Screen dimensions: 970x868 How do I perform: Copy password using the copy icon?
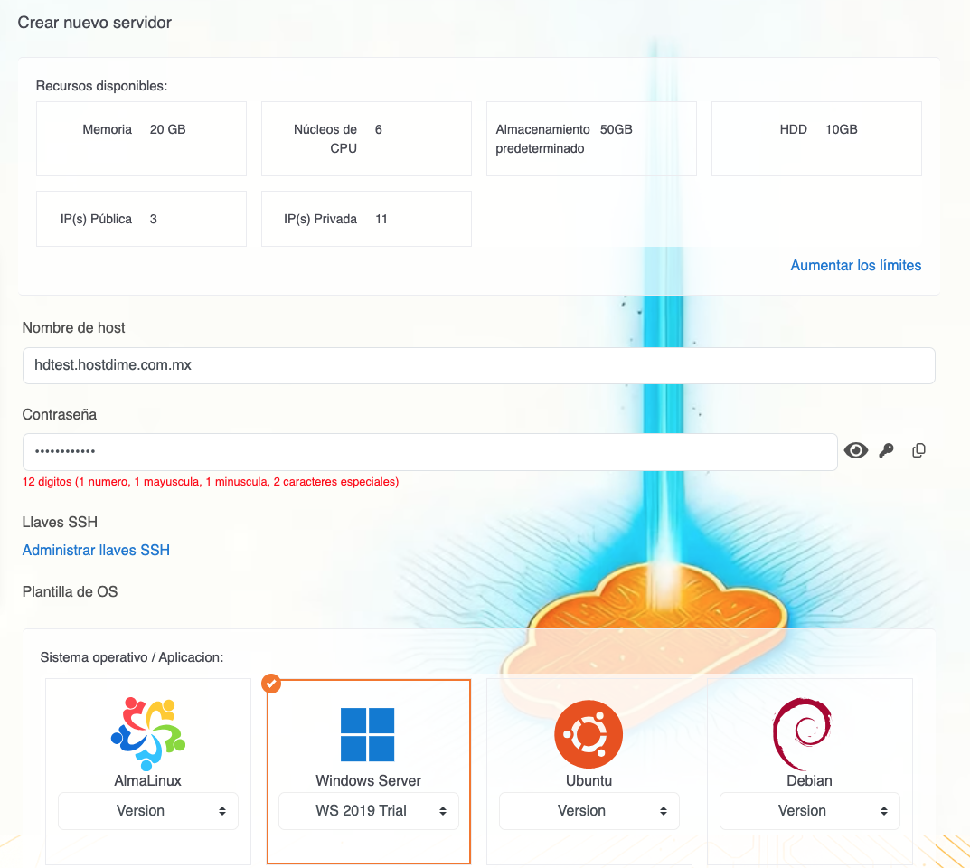[x=918, y=450]
